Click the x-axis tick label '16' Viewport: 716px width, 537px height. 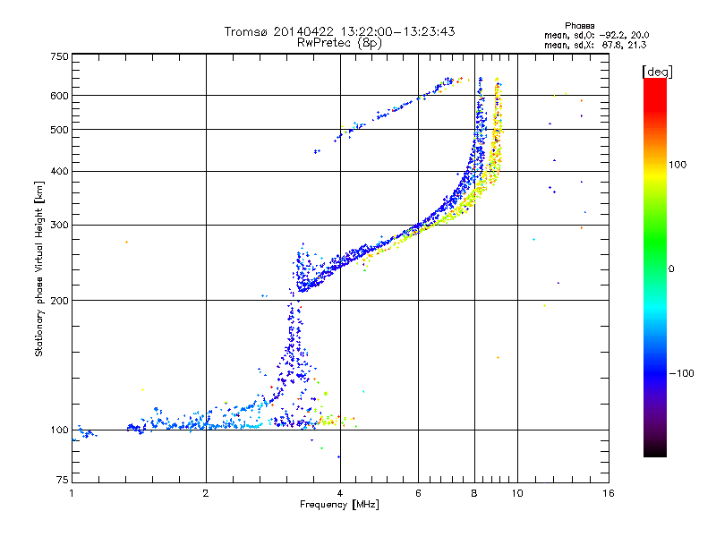609,493
